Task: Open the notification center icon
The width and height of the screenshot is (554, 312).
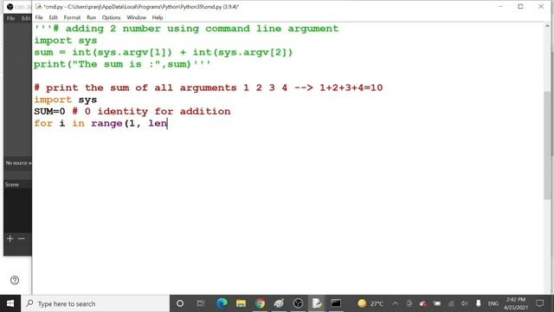Action: 540,303
